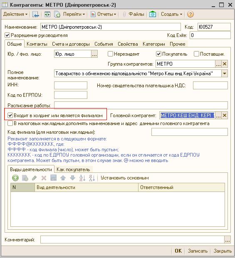Click the orange help question-mark icon

pyautogui.click(x=190, y=14)
